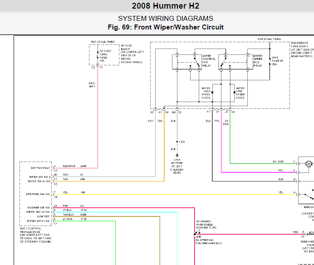Select the "I/P FUSE BLOCK" description text
Image resolution: width=314 pixels, height=265 pixels.
(x=132, y=54)
